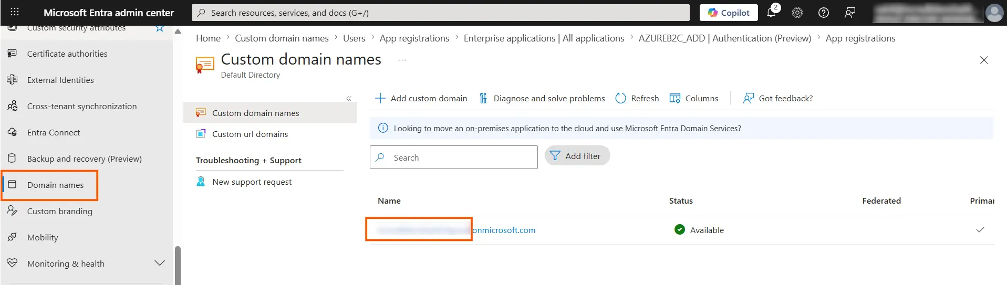The height and width of the screenshot is (285, 1007).
Task: Open the account profile avatar
Action: coord(994,13)
